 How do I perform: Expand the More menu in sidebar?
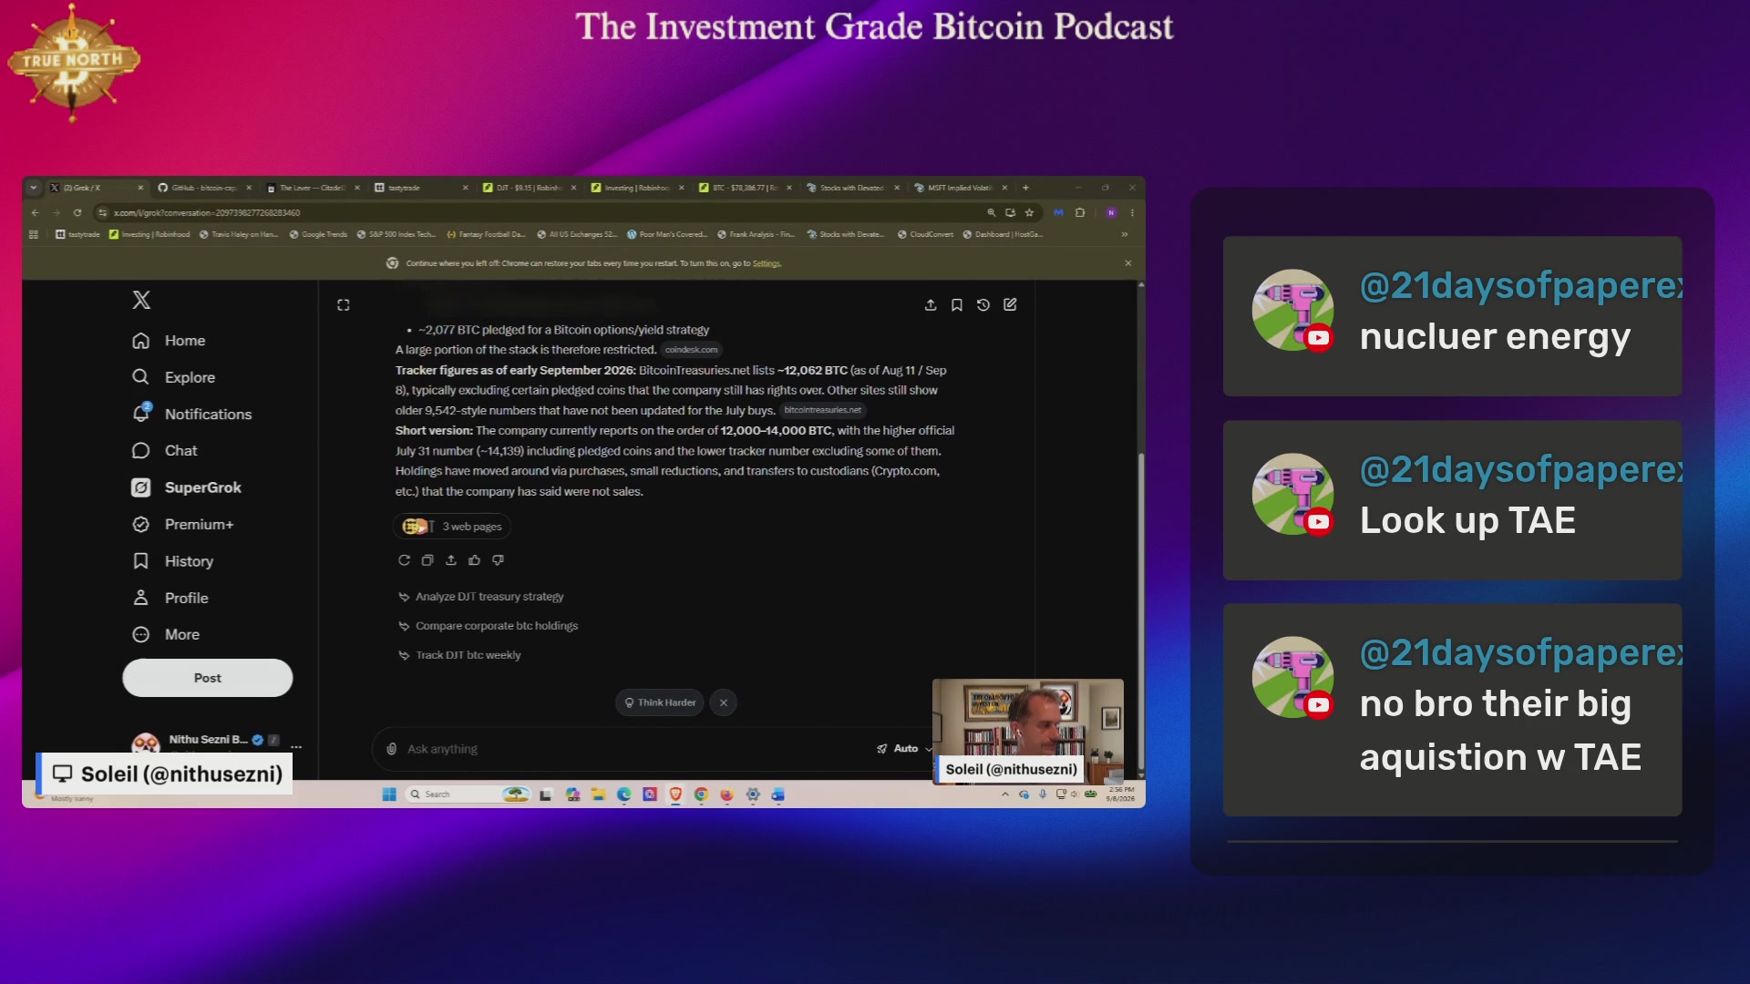(165, 634)
